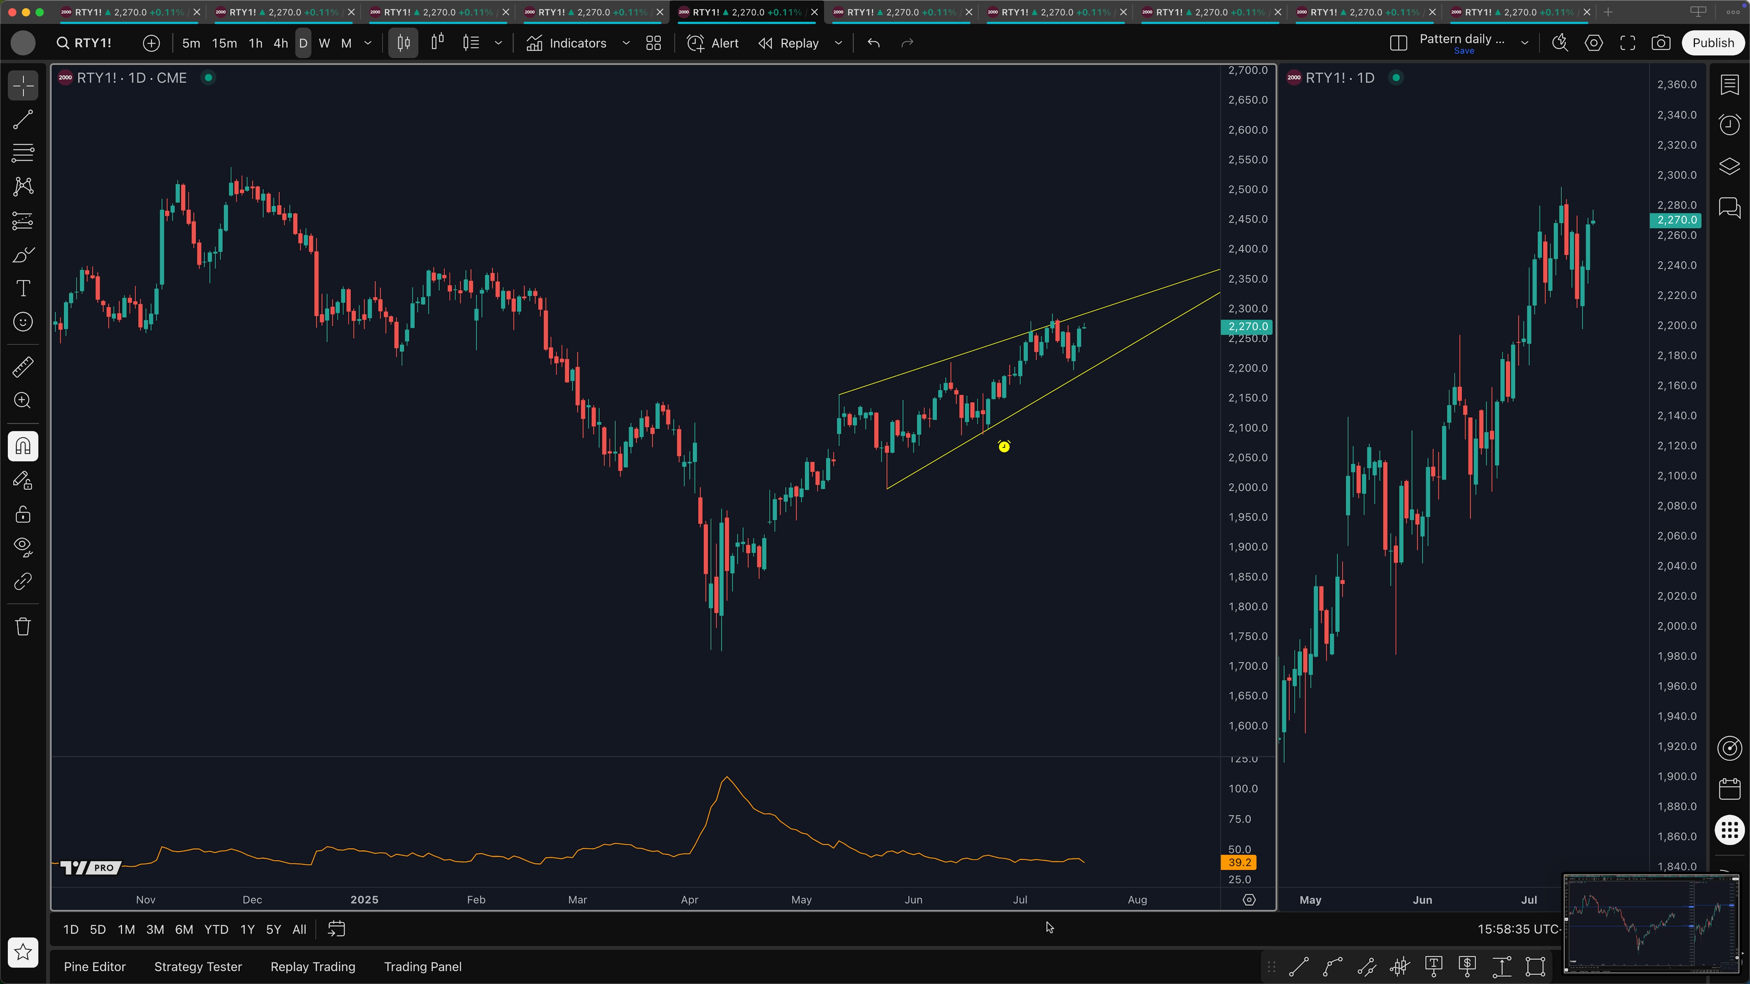This screenshot has width=1750, height=984.
Task: Open the calendar panel
Action: coord(1729,789)
